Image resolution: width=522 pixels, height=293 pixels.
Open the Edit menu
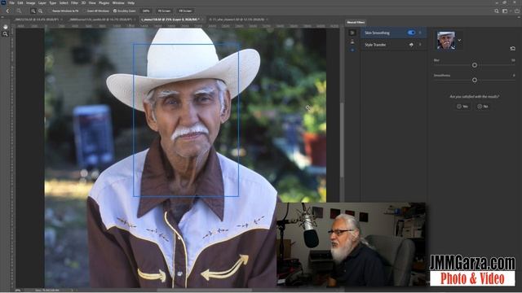(x=20, y=2)
